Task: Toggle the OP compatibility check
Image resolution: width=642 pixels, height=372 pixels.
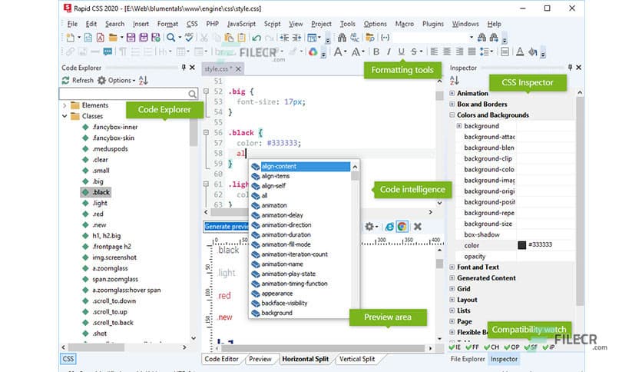Action: coord(511,347)
